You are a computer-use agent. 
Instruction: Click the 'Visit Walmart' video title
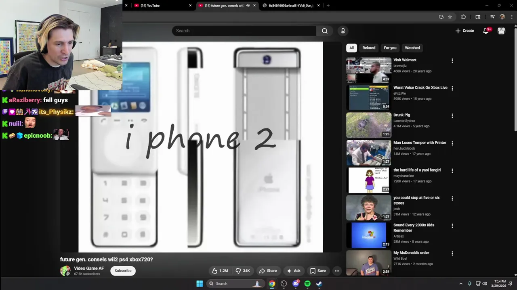pos(405,60)
